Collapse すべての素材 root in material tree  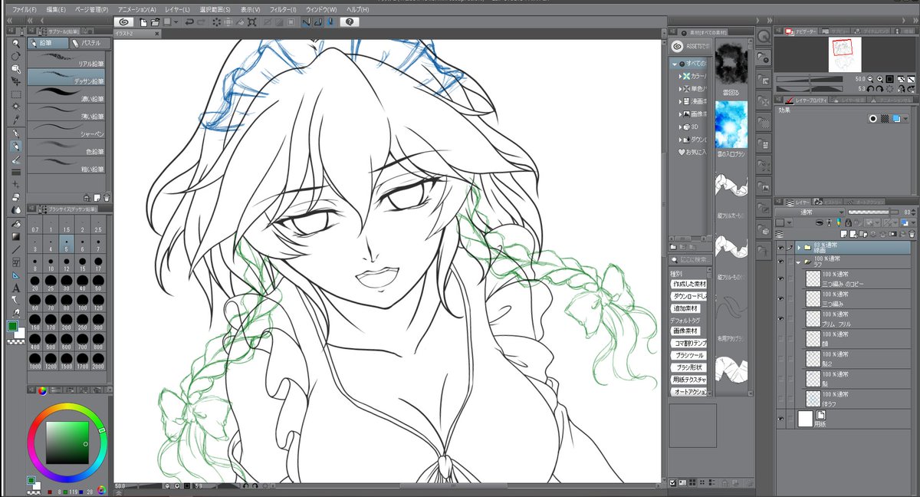pyautogui.click(x=675, y=64)
